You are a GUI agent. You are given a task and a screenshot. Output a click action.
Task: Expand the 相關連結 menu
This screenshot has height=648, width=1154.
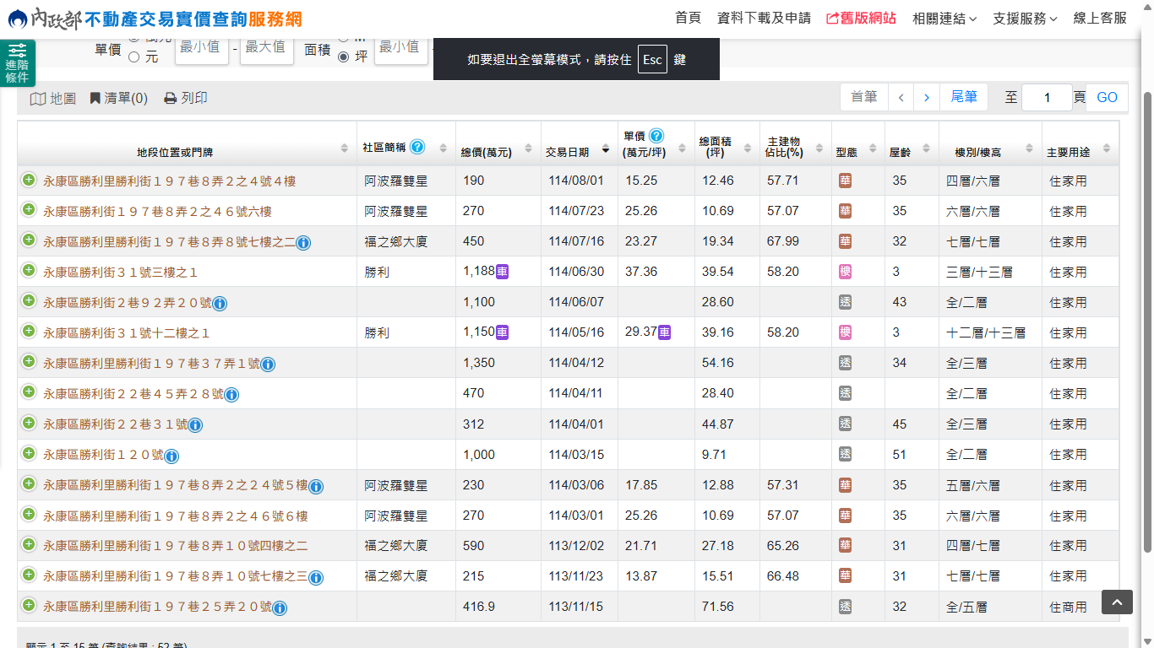[x=944, y=18]
